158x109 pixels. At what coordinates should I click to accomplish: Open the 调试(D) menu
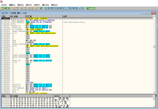(x=20, y=5)
